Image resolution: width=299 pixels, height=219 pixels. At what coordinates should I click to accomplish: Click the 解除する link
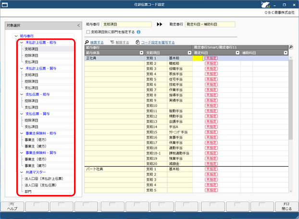(122, 42)
